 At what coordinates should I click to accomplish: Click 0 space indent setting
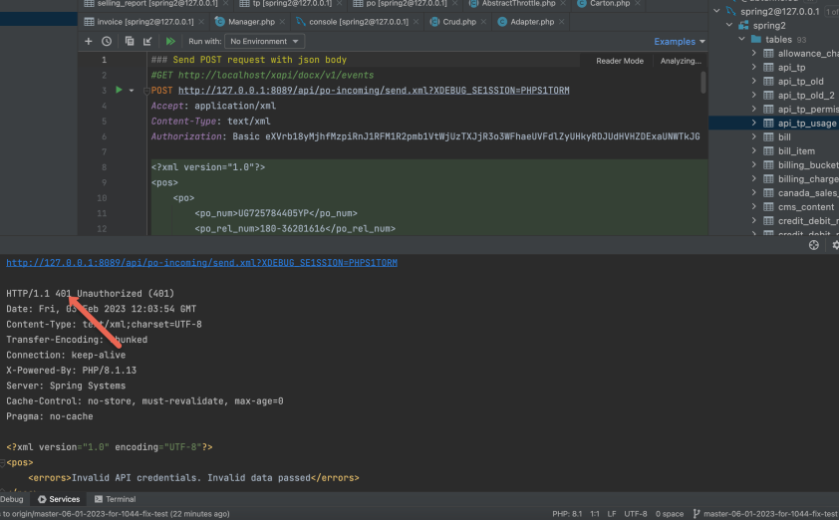pos(670,514)
